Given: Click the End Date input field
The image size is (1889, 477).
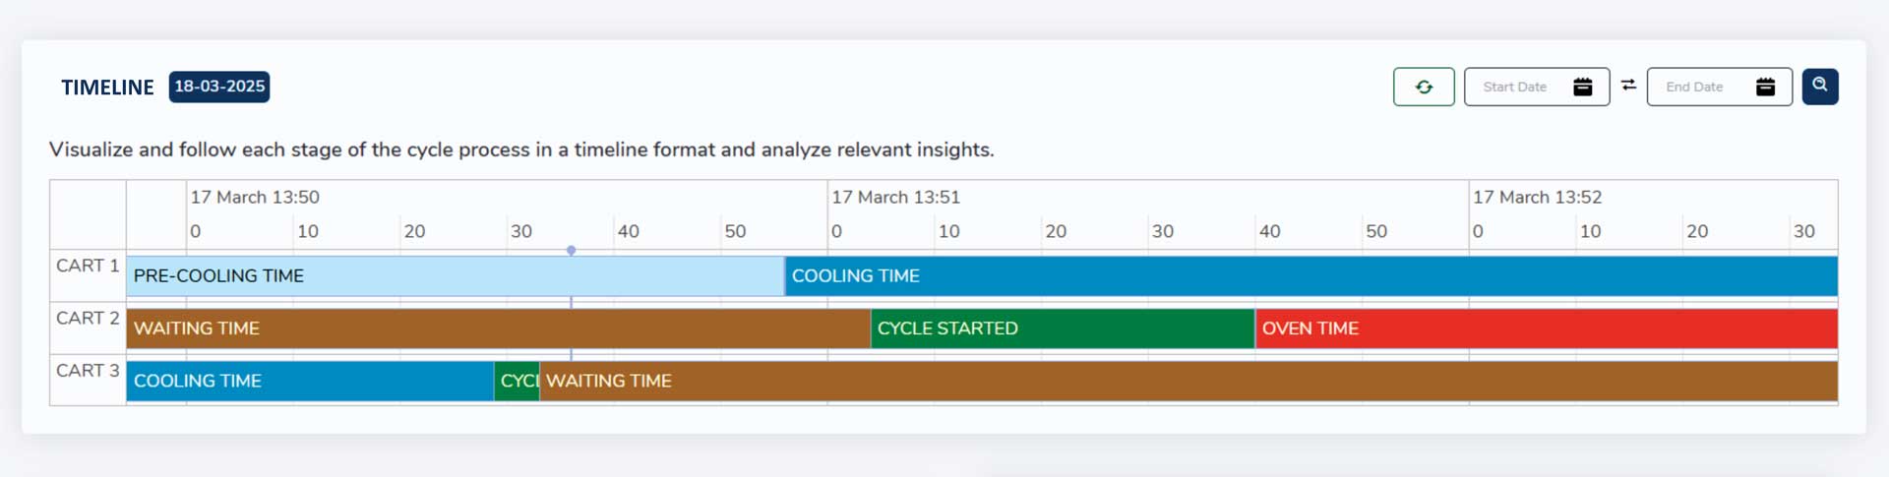Looking at the screenshot, I should click(1720, 87).
